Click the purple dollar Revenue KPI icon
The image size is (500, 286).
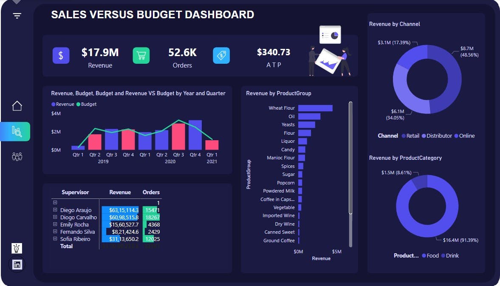point(61,55)
